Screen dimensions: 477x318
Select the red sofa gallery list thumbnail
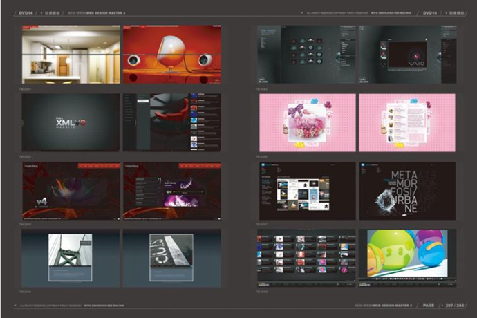172,122
